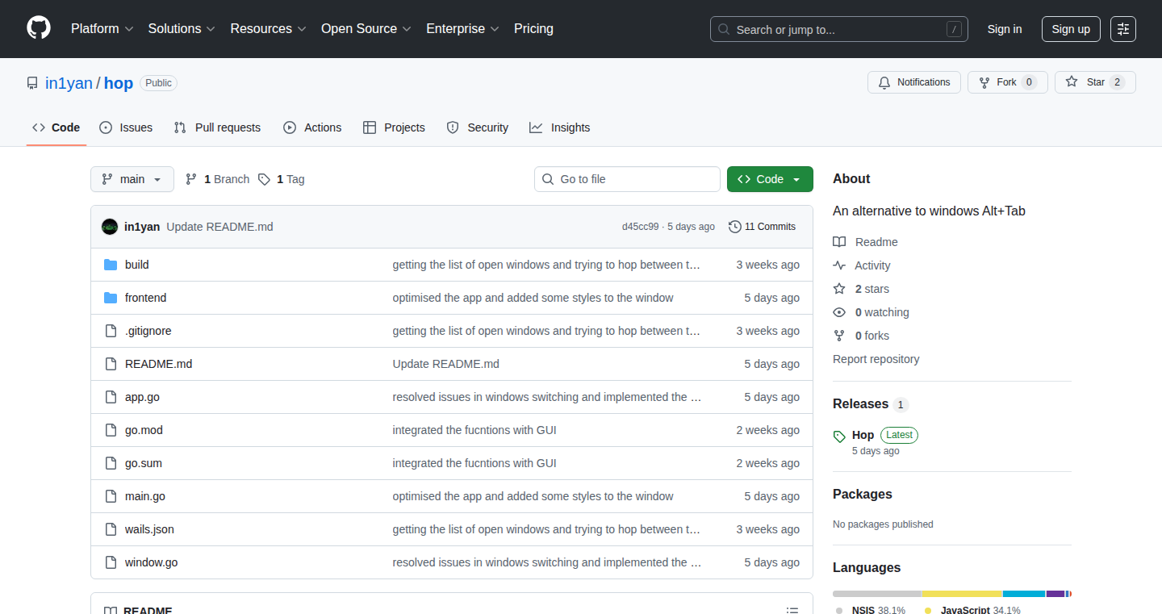Click the bell icon in Notifications
This screenshot has width=1162, height=614.
click(884, 82)
